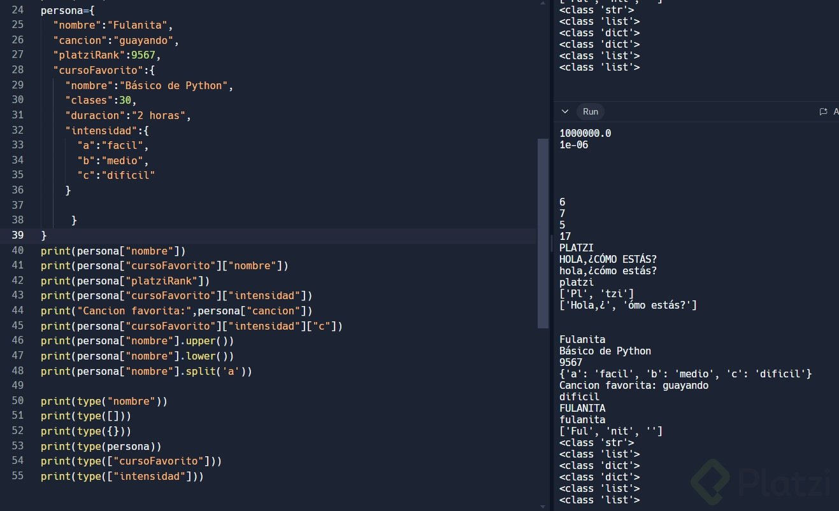
Task: Click the code editor vertical scrollbar
Action: pyautogui.click(x=543, y=234)
